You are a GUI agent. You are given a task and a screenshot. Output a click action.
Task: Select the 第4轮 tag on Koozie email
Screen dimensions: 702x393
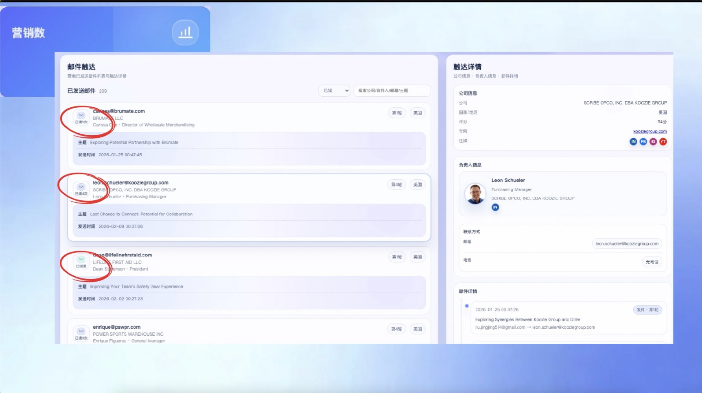[x=396, y=185]
